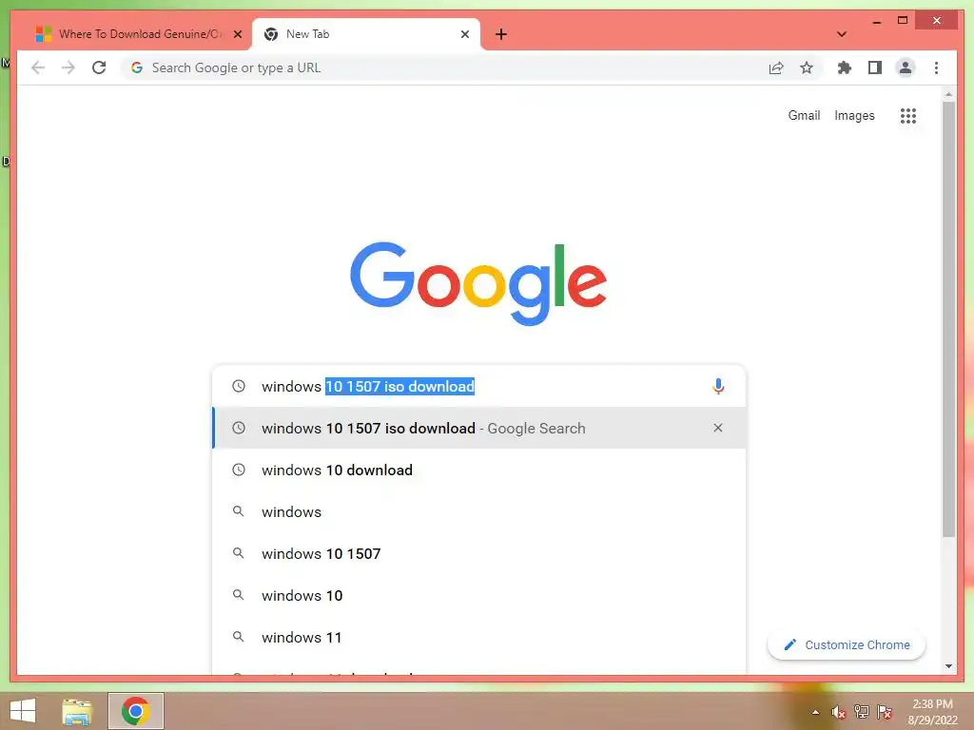
Task: Select the windows 10 suggestion
Action: coord(478,595)
